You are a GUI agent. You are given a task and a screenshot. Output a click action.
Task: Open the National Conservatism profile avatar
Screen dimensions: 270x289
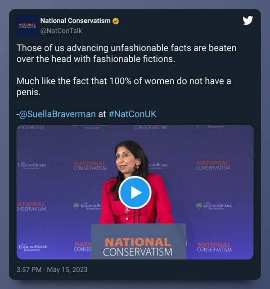click(27, 26)
